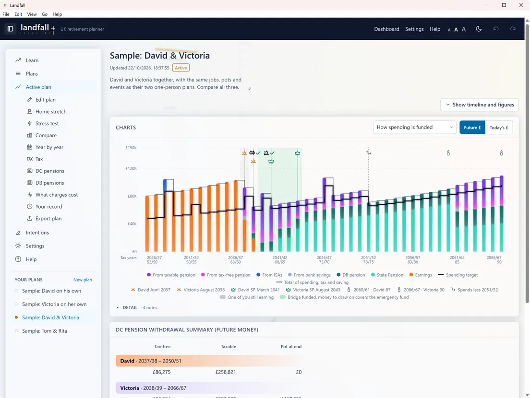Click the redo arrow icon
The image size is (530, 398).
[513, 29]
